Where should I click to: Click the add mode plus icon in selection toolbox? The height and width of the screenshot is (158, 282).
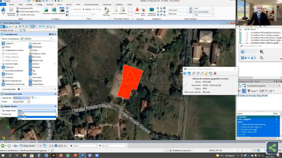coord(246,58)
